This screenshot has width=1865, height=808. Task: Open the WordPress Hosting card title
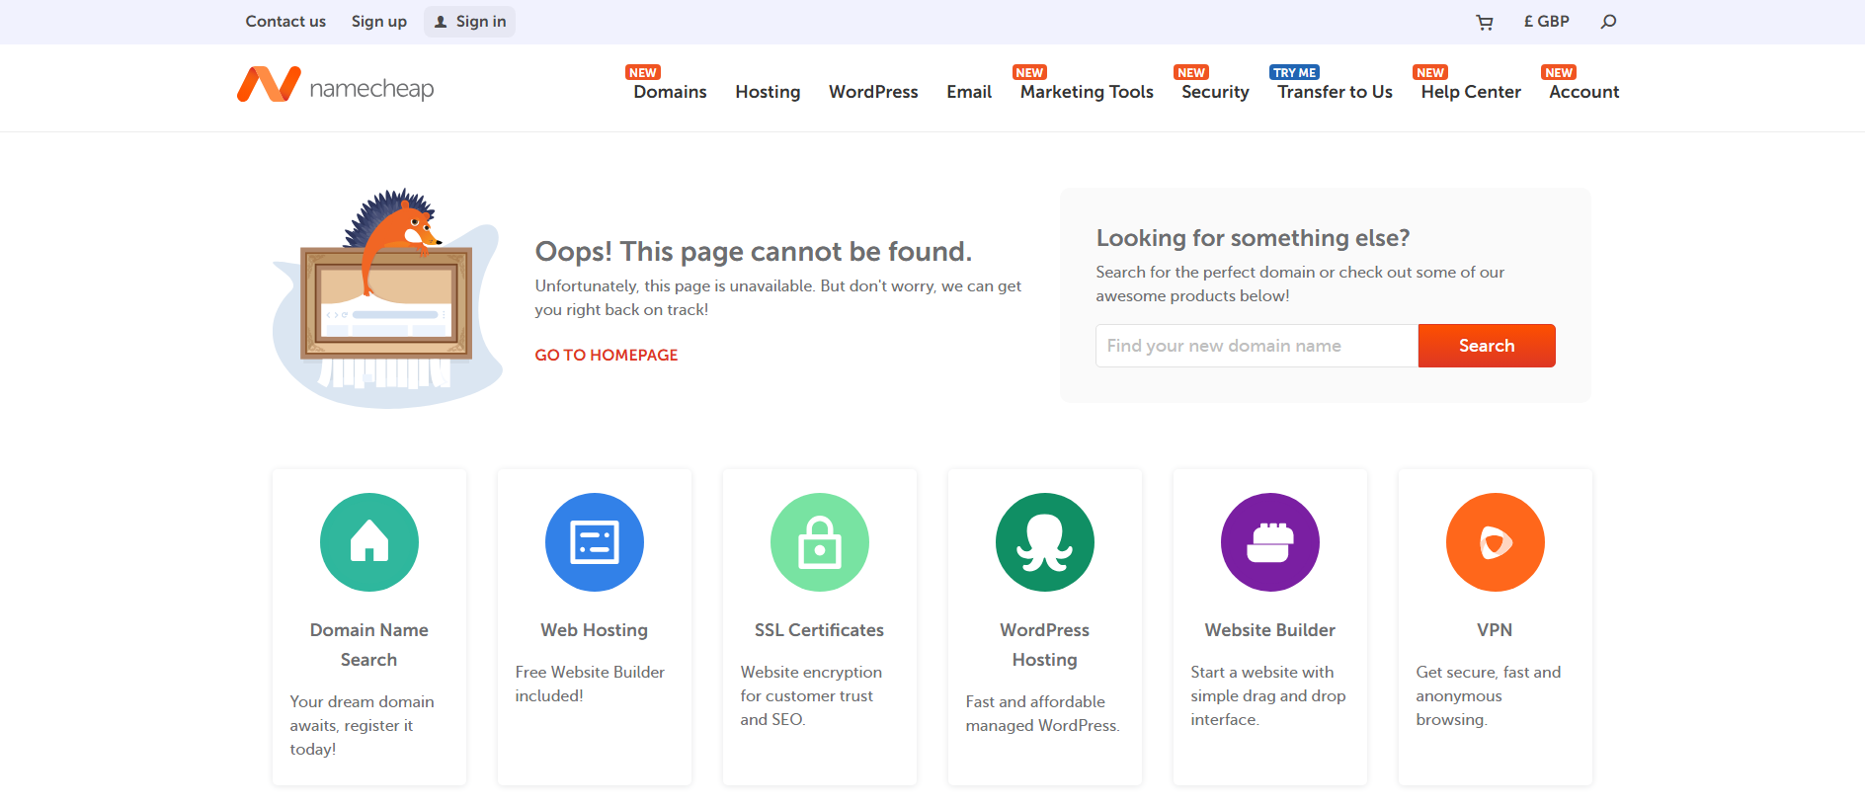pos(1045,645)
